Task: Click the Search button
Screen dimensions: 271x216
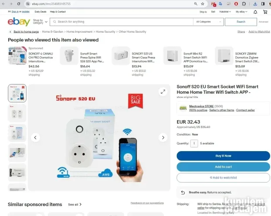Action: (241, 22)
